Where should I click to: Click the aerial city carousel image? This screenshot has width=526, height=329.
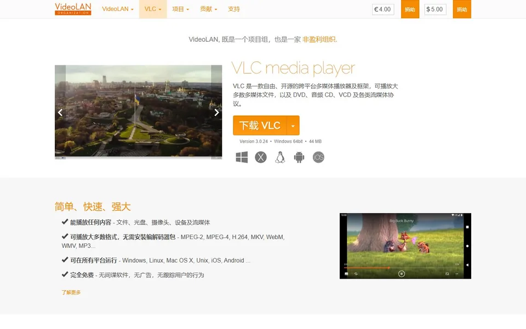pyautogui.click(x=138, y=112)
